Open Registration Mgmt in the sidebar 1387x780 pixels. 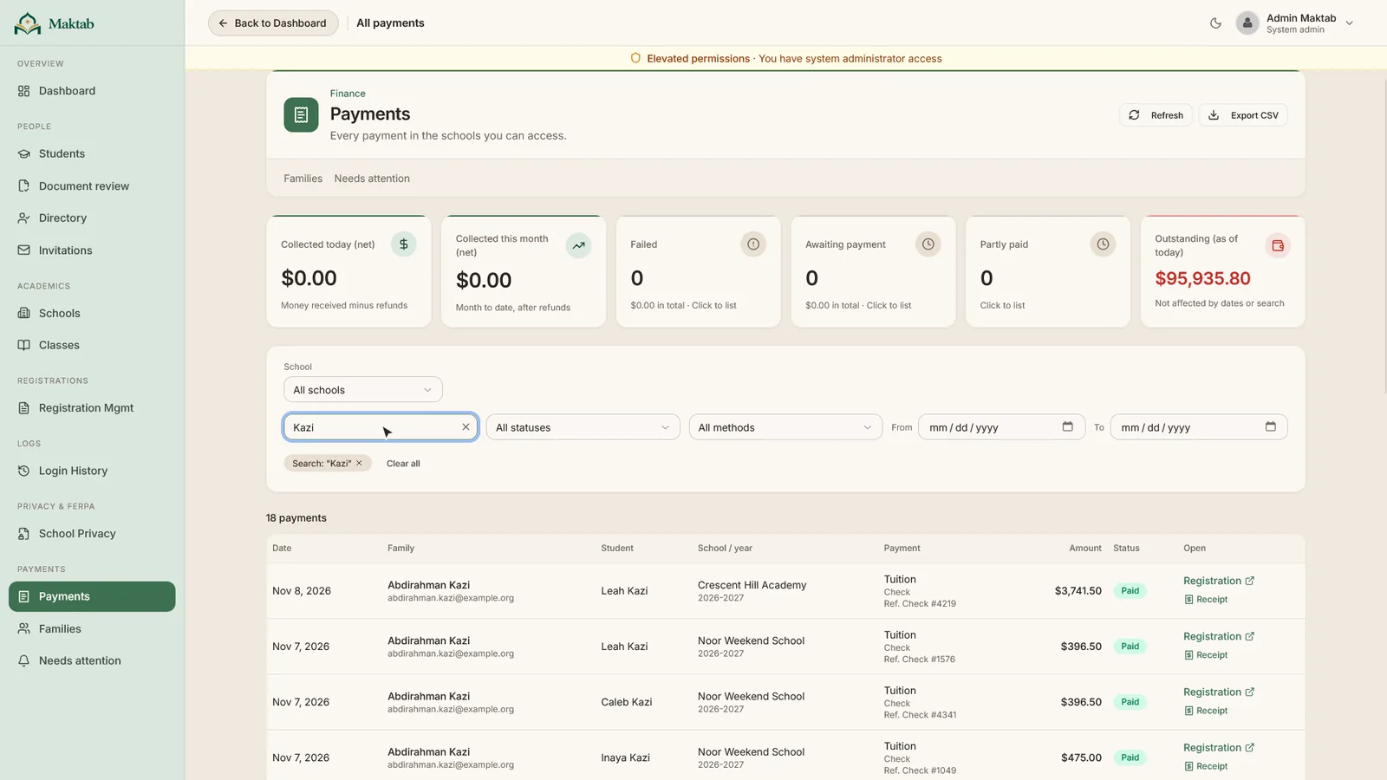92,408
